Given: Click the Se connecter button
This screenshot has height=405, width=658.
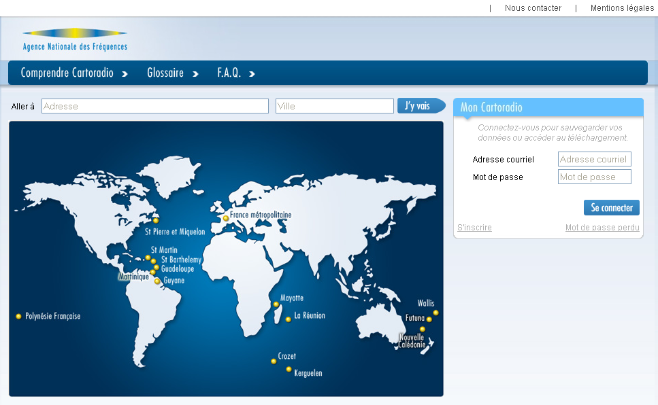Looking at the screenshot, I should (x=611, y=207).
